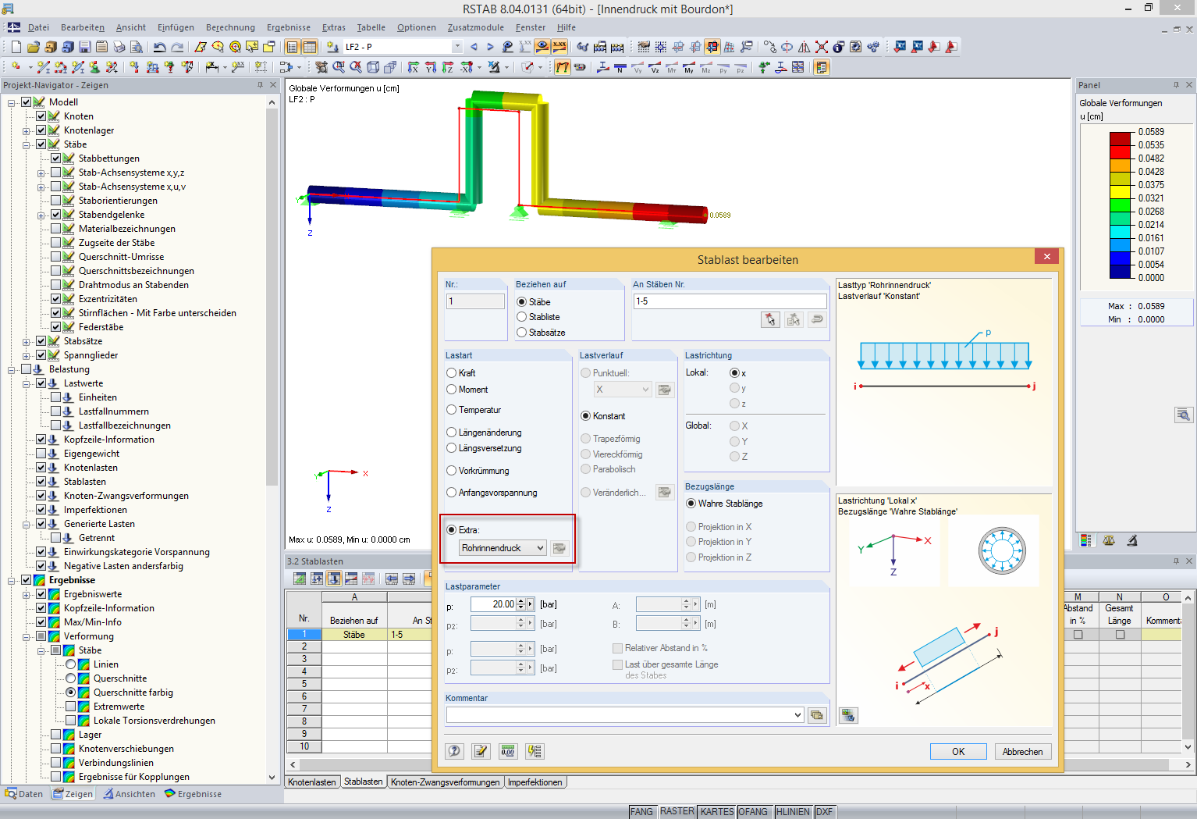Click the red X delete toolbar icon
Screen dimensions: 1197x819
(822, 47)
